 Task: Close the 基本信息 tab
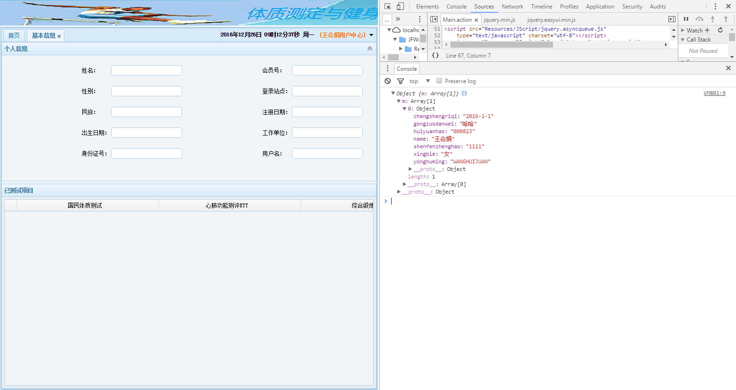[x=59, y=36]
